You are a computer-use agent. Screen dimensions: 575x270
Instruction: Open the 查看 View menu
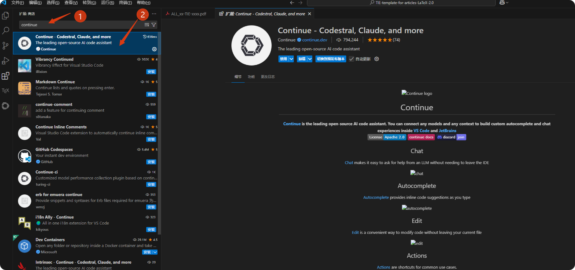point(71,3)
